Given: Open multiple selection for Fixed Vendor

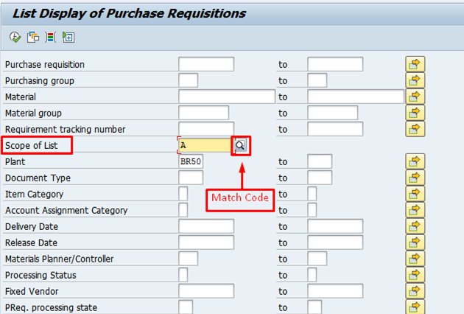Looking at the screenshot, I should pyautogui.click(x=415, y=291).
